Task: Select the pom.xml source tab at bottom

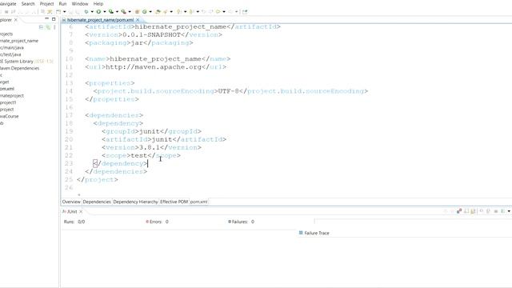Action: tap(198, 202)
